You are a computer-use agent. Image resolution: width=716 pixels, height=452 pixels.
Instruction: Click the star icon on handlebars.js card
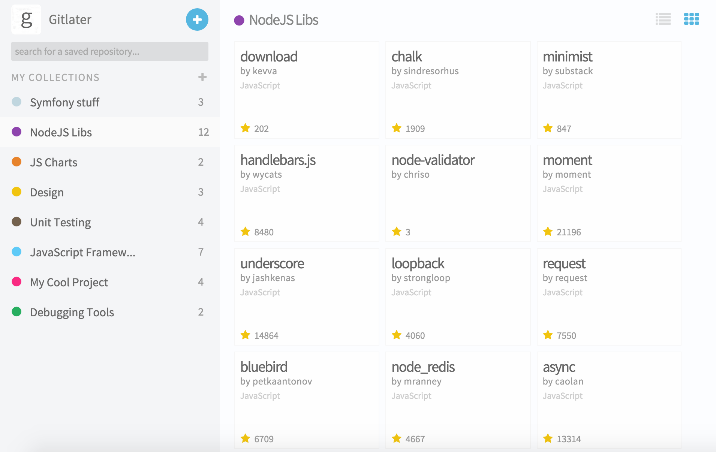pyautogui.click(x=246, y=232)
